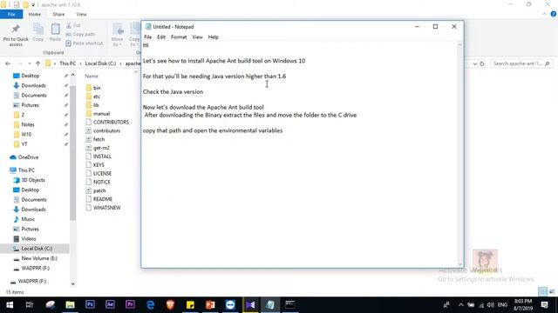Open Task View on the taskbar
Viewport: 558px width, 313px height.
(x=30, y=304)
